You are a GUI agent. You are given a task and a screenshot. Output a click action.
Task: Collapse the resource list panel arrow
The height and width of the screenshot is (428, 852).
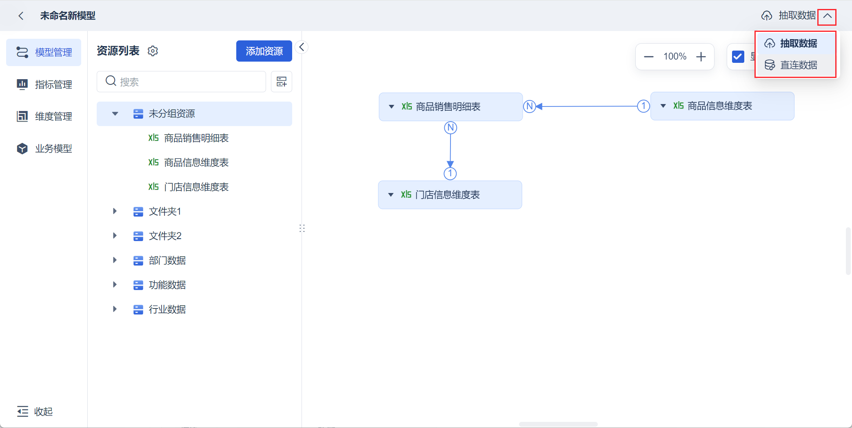[x=302, y=47]
